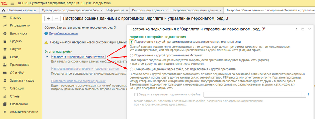Open the Операции section icon
The width and height of the screenshot is (315, 119).
click(5, 88)
